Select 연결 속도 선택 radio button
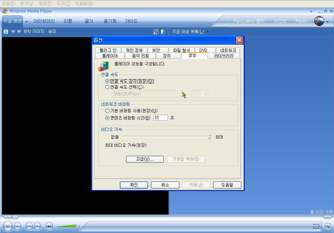Viewport: 334px width, 233px height. point(107,87)
